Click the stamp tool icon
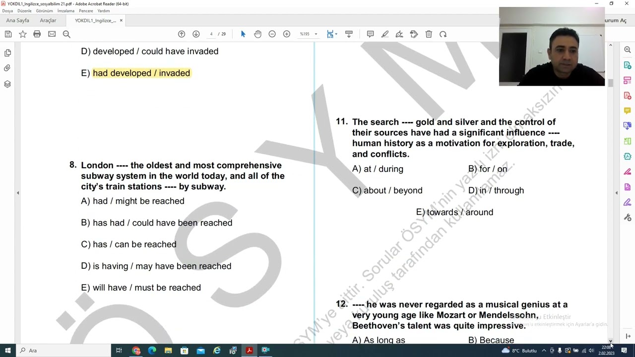This screenshot has width=635, height=357. tap(414, 34)
